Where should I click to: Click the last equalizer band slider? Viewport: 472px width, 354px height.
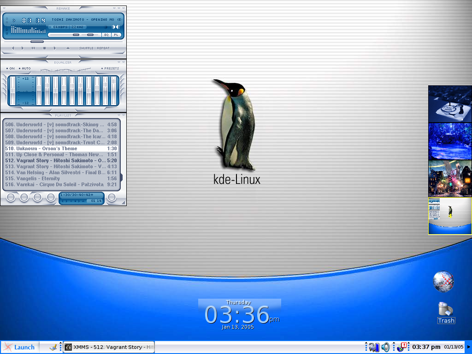click(x=113, y=91)
